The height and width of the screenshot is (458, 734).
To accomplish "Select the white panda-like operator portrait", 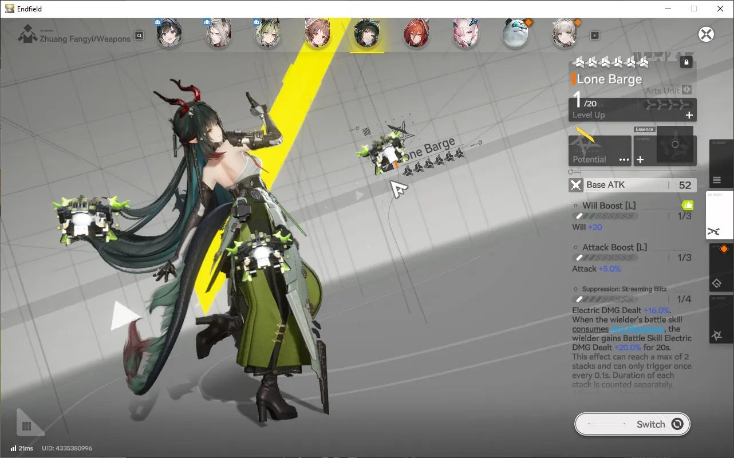I will [515, 33].
